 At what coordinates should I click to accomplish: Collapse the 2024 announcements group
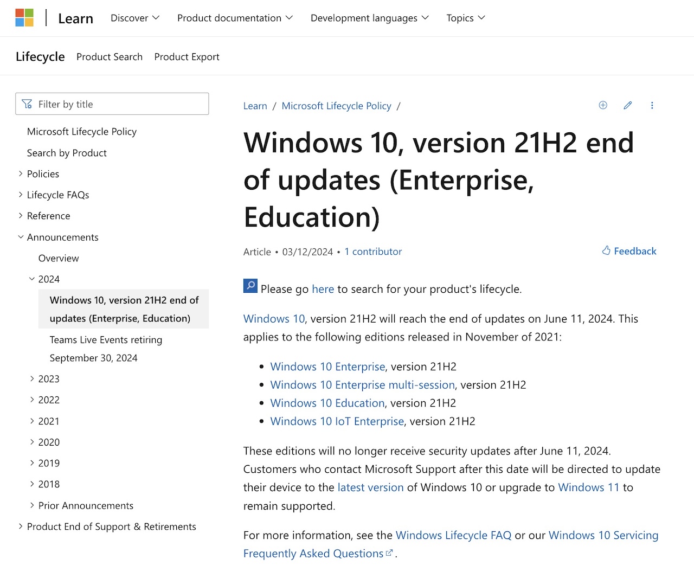click(32, 279)
